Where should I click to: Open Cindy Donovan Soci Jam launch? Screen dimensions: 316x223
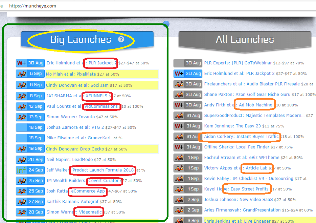click(x=77, y=85)
